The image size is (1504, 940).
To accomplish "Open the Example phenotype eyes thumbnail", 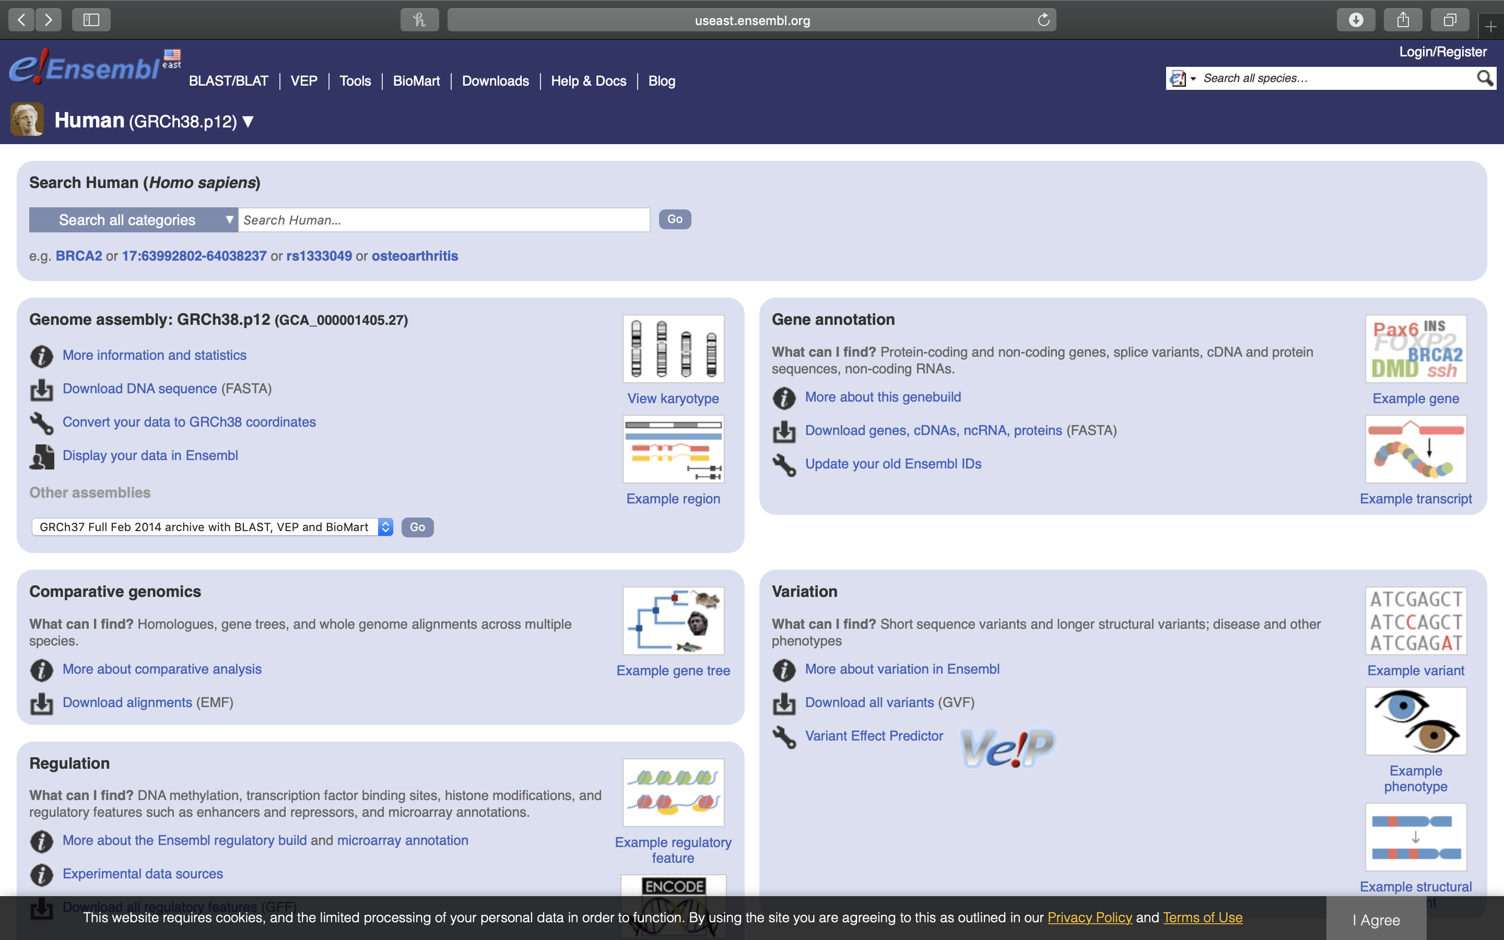I will 1416,721.
